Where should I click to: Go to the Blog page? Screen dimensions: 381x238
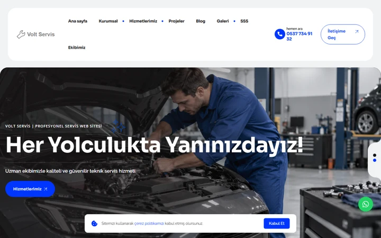pos(201,21)
